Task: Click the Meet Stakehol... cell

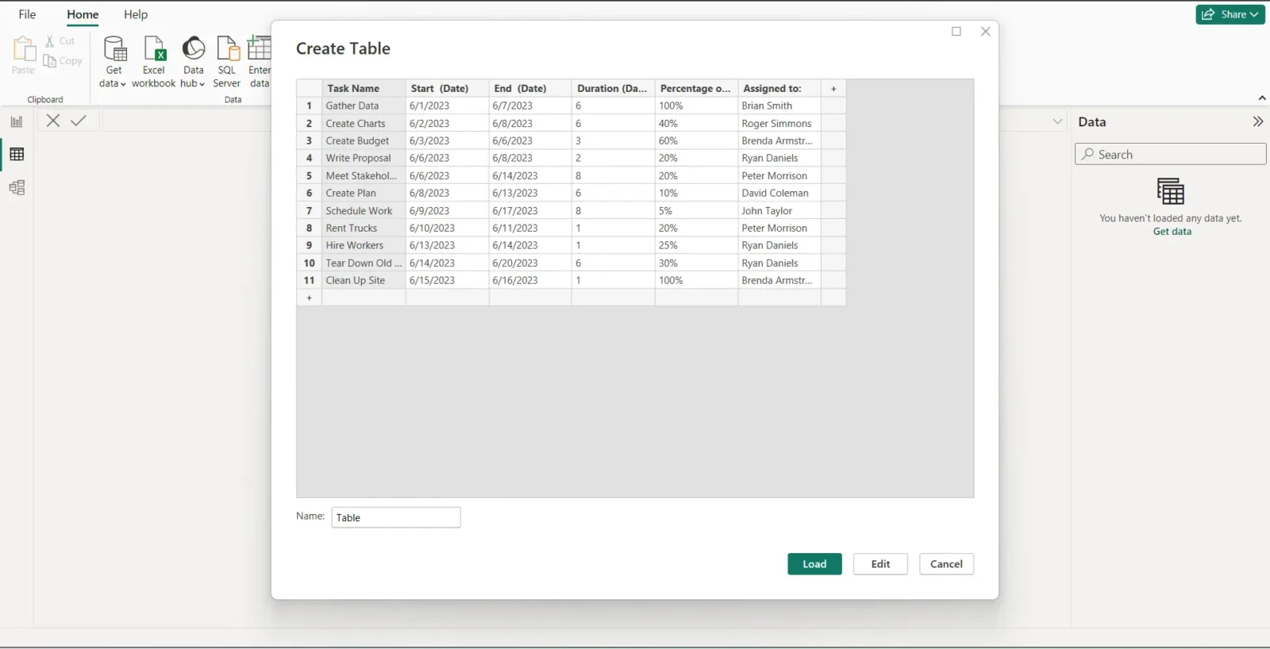Action: pos(364,175)
